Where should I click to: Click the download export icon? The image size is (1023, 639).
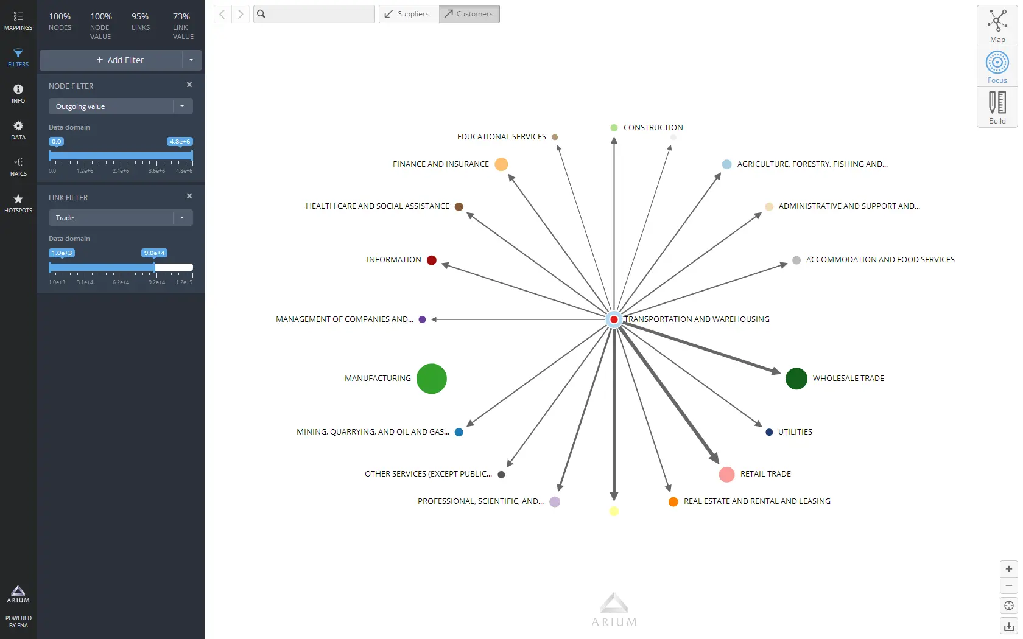point(1008,626)
